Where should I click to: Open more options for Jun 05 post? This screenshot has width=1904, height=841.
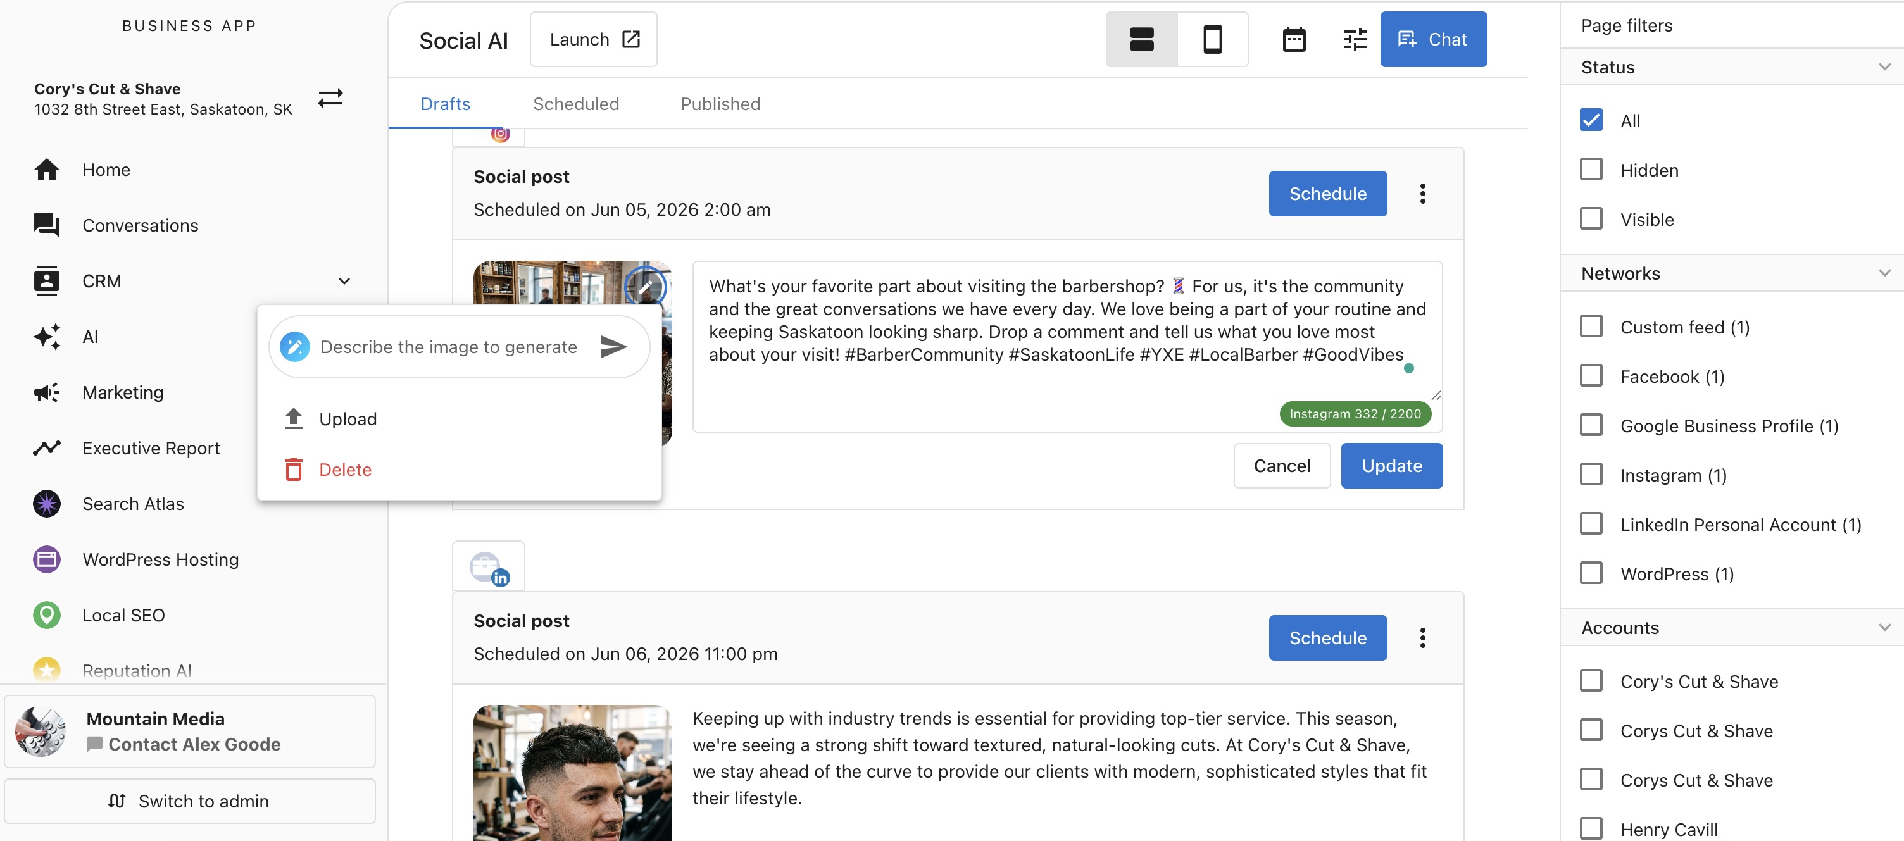[1422, 194]
